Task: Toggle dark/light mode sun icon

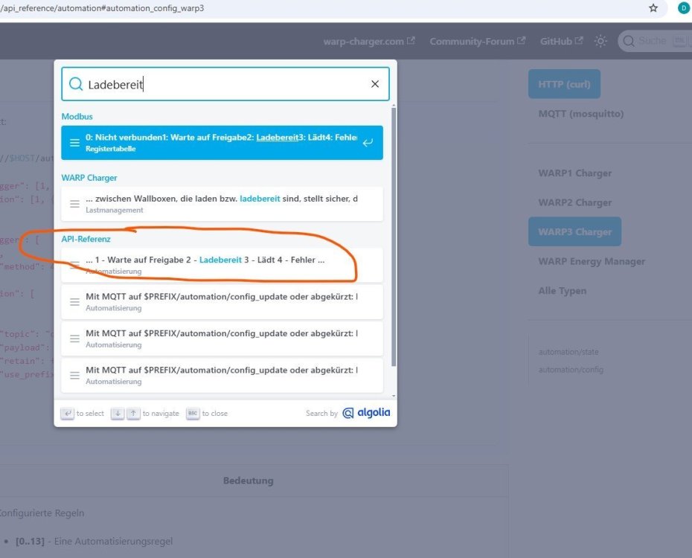Action: pyautogui.click(x=600, y=42)
